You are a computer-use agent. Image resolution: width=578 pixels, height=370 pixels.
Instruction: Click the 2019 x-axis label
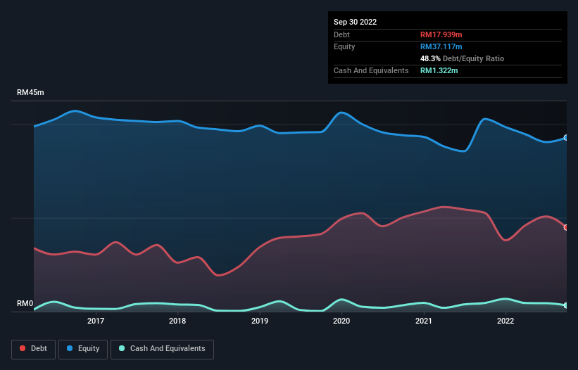tap(260, 321)
